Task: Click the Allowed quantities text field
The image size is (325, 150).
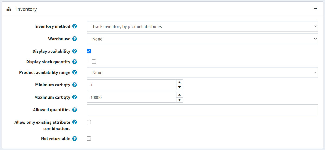Action: point(202,110)
